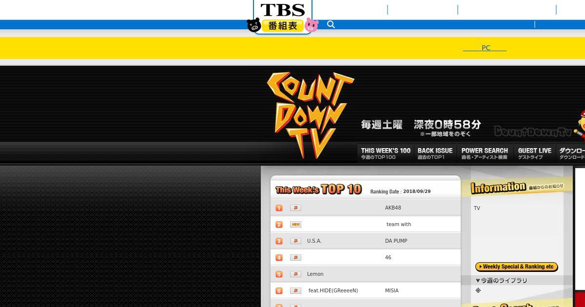This screenshot has width=585, height=307.
Task: Select artist DA PUMP
Action: (396, 241)
